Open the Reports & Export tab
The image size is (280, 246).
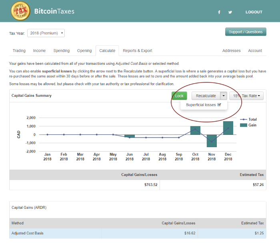click(137, 51)
